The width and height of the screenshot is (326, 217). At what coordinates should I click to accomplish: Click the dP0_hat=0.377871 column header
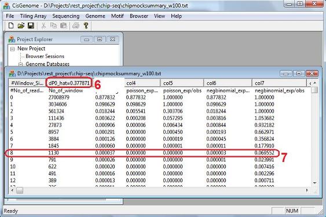[x=69, y=83]
